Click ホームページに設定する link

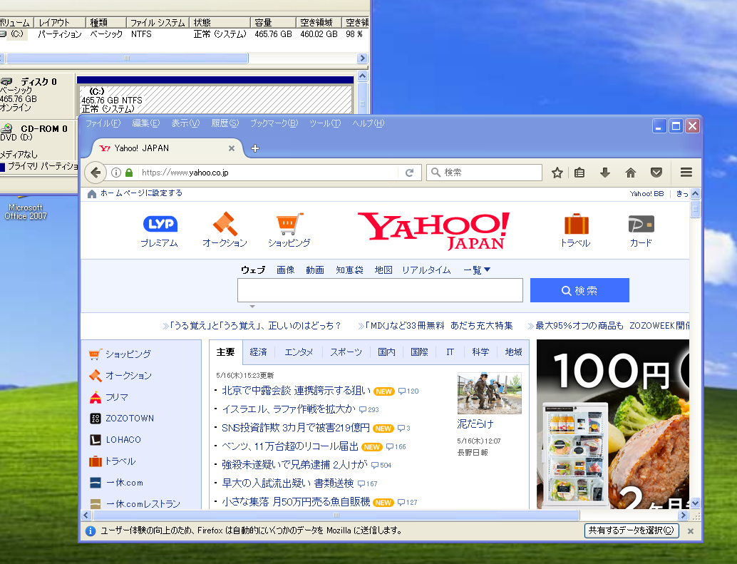point(141,193)
